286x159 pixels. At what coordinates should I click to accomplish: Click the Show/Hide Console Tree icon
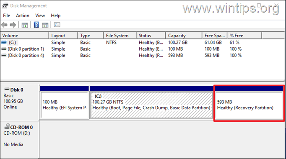pyautogui.click(x=25, y=25)
